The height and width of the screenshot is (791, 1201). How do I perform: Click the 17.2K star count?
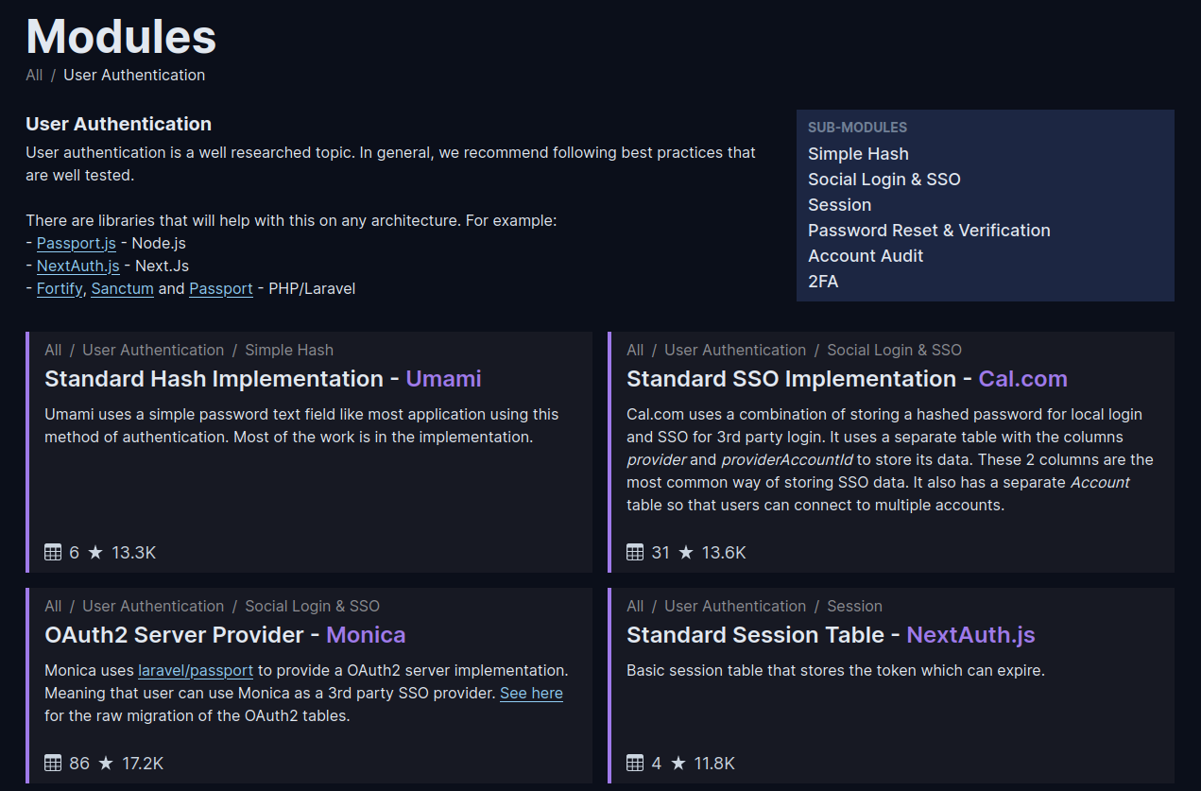click(x=143, y=764)
